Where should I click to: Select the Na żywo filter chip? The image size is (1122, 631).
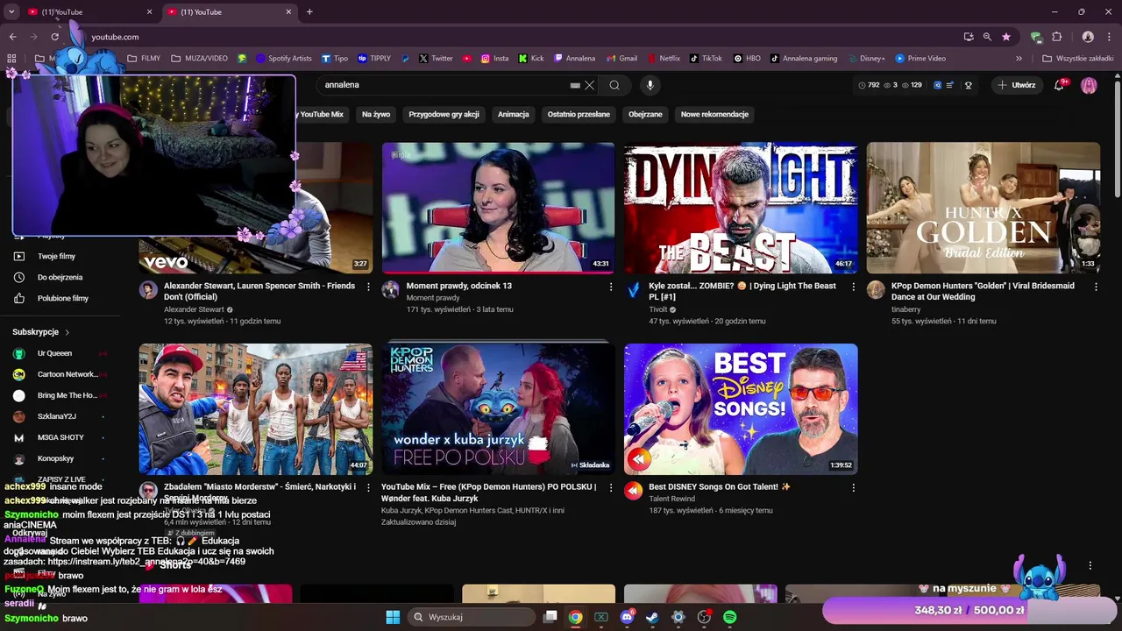tap(376, 114)
